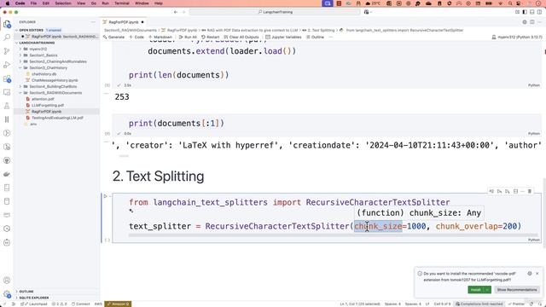
Task: Open the Explorer view in activity bar
Action: pos(7,24)
